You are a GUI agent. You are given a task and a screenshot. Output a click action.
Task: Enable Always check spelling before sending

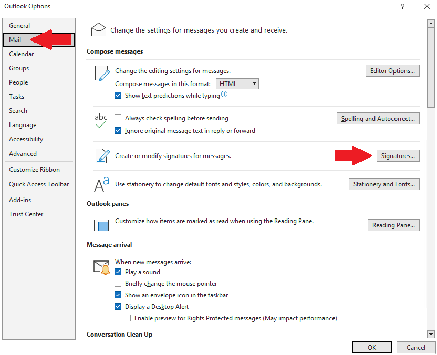pos(118,118)
